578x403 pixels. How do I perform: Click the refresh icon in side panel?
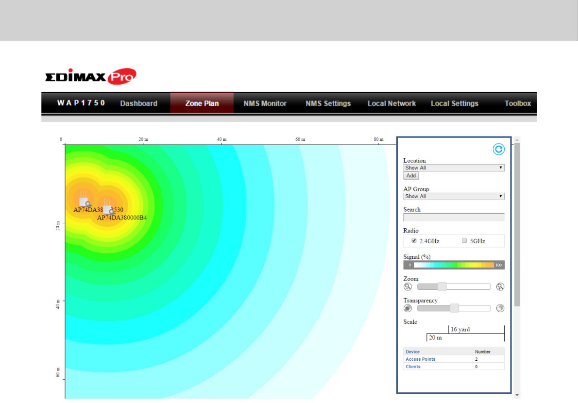498,149
